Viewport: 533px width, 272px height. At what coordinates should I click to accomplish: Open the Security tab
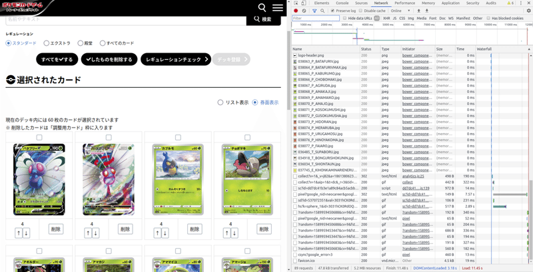[472, 3]
